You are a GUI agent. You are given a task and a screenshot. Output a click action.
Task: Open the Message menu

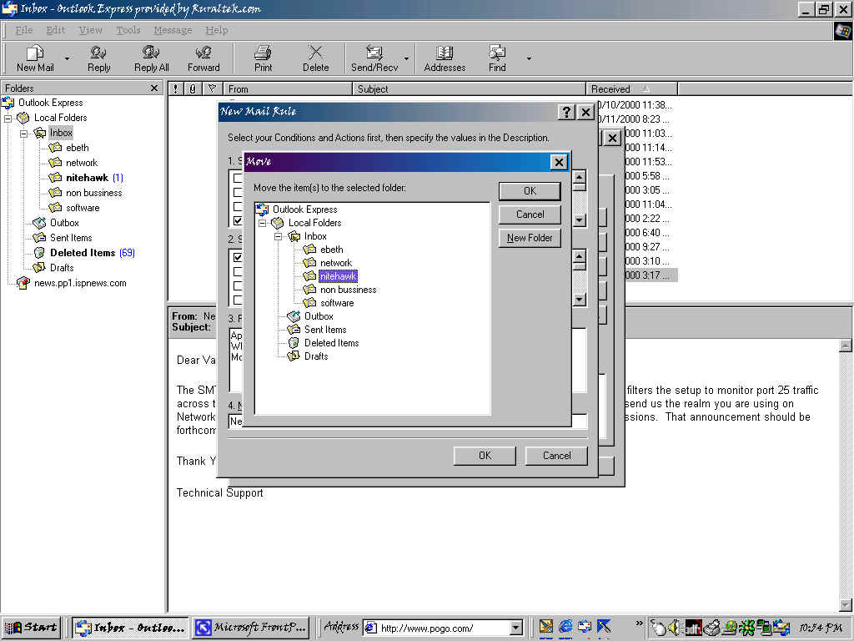(173, 30)
